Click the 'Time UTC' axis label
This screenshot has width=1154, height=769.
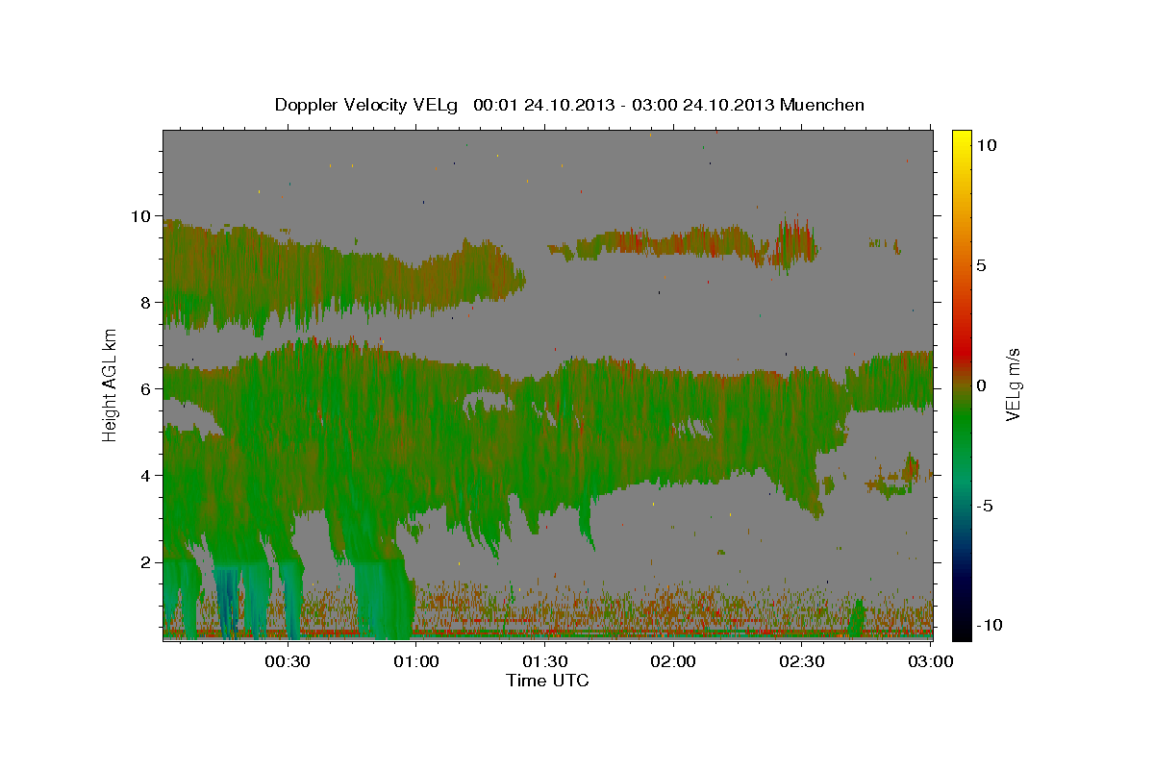point(547,681)
